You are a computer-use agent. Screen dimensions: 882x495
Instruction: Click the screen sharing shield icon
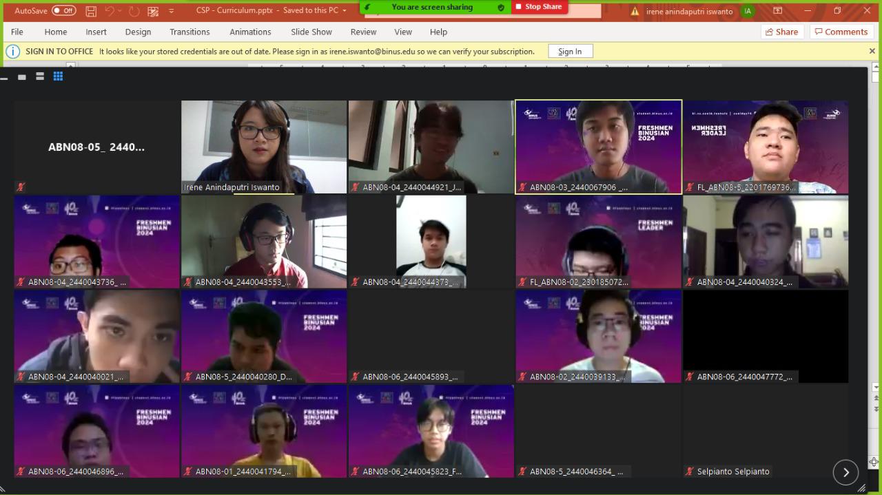501,7
